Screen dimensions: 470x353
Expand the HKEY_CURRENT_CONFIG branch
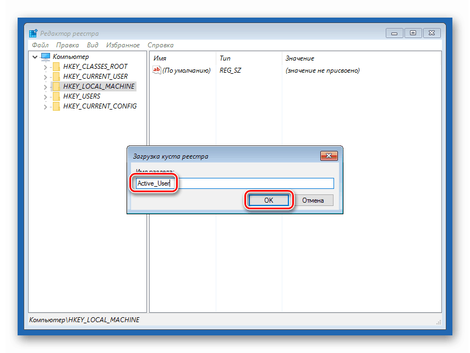[x=45, y=107]
